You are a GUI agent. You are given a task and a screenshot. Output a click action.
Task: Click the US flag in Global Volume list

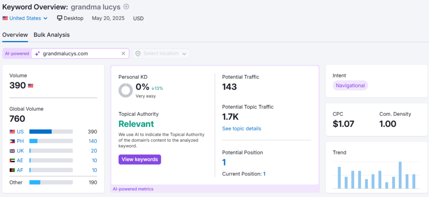tap(12, 132)
